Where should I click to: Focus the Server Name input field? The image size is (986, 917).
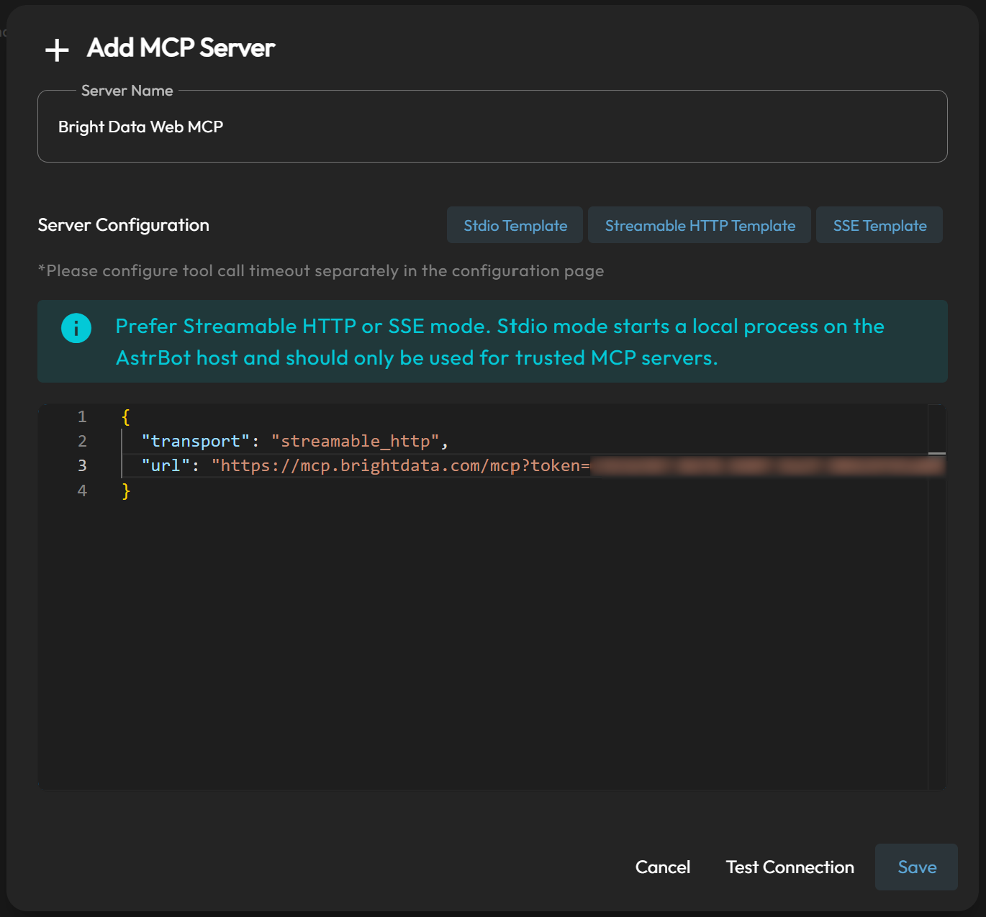click(x=492, y=127)
